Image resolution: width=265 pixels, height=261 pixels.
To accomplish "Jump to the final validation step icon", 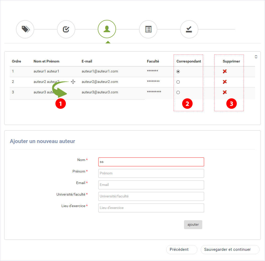I will coord(189,29).
